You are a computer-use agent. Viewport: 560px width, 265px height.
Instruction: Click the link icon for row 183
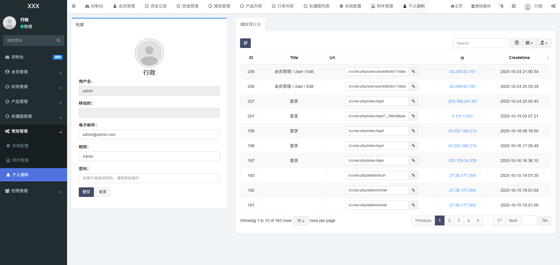pyautogui.click(x=413, y=175)
